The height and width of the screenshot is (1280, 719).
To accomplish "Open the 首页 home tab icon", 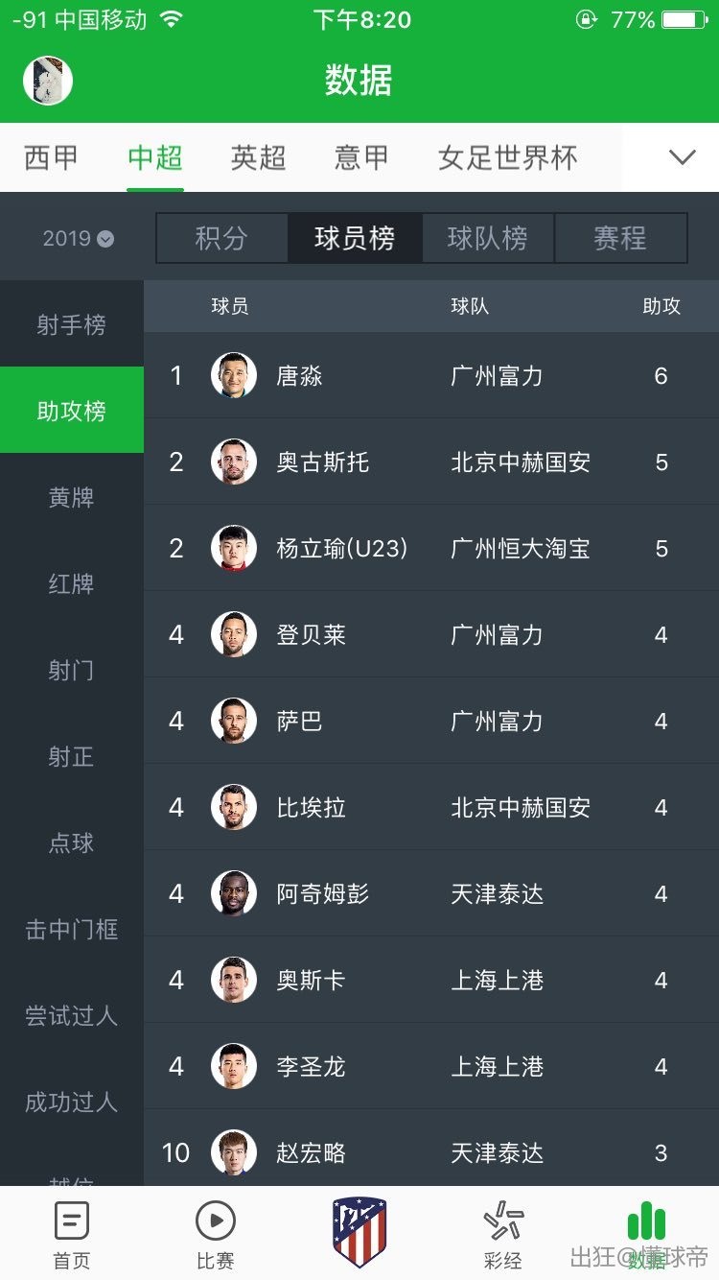I will [x=72, y=1222].
